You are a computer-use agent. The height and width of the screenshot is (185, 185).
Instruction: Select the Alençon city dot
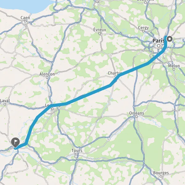(x=47, y=78)
